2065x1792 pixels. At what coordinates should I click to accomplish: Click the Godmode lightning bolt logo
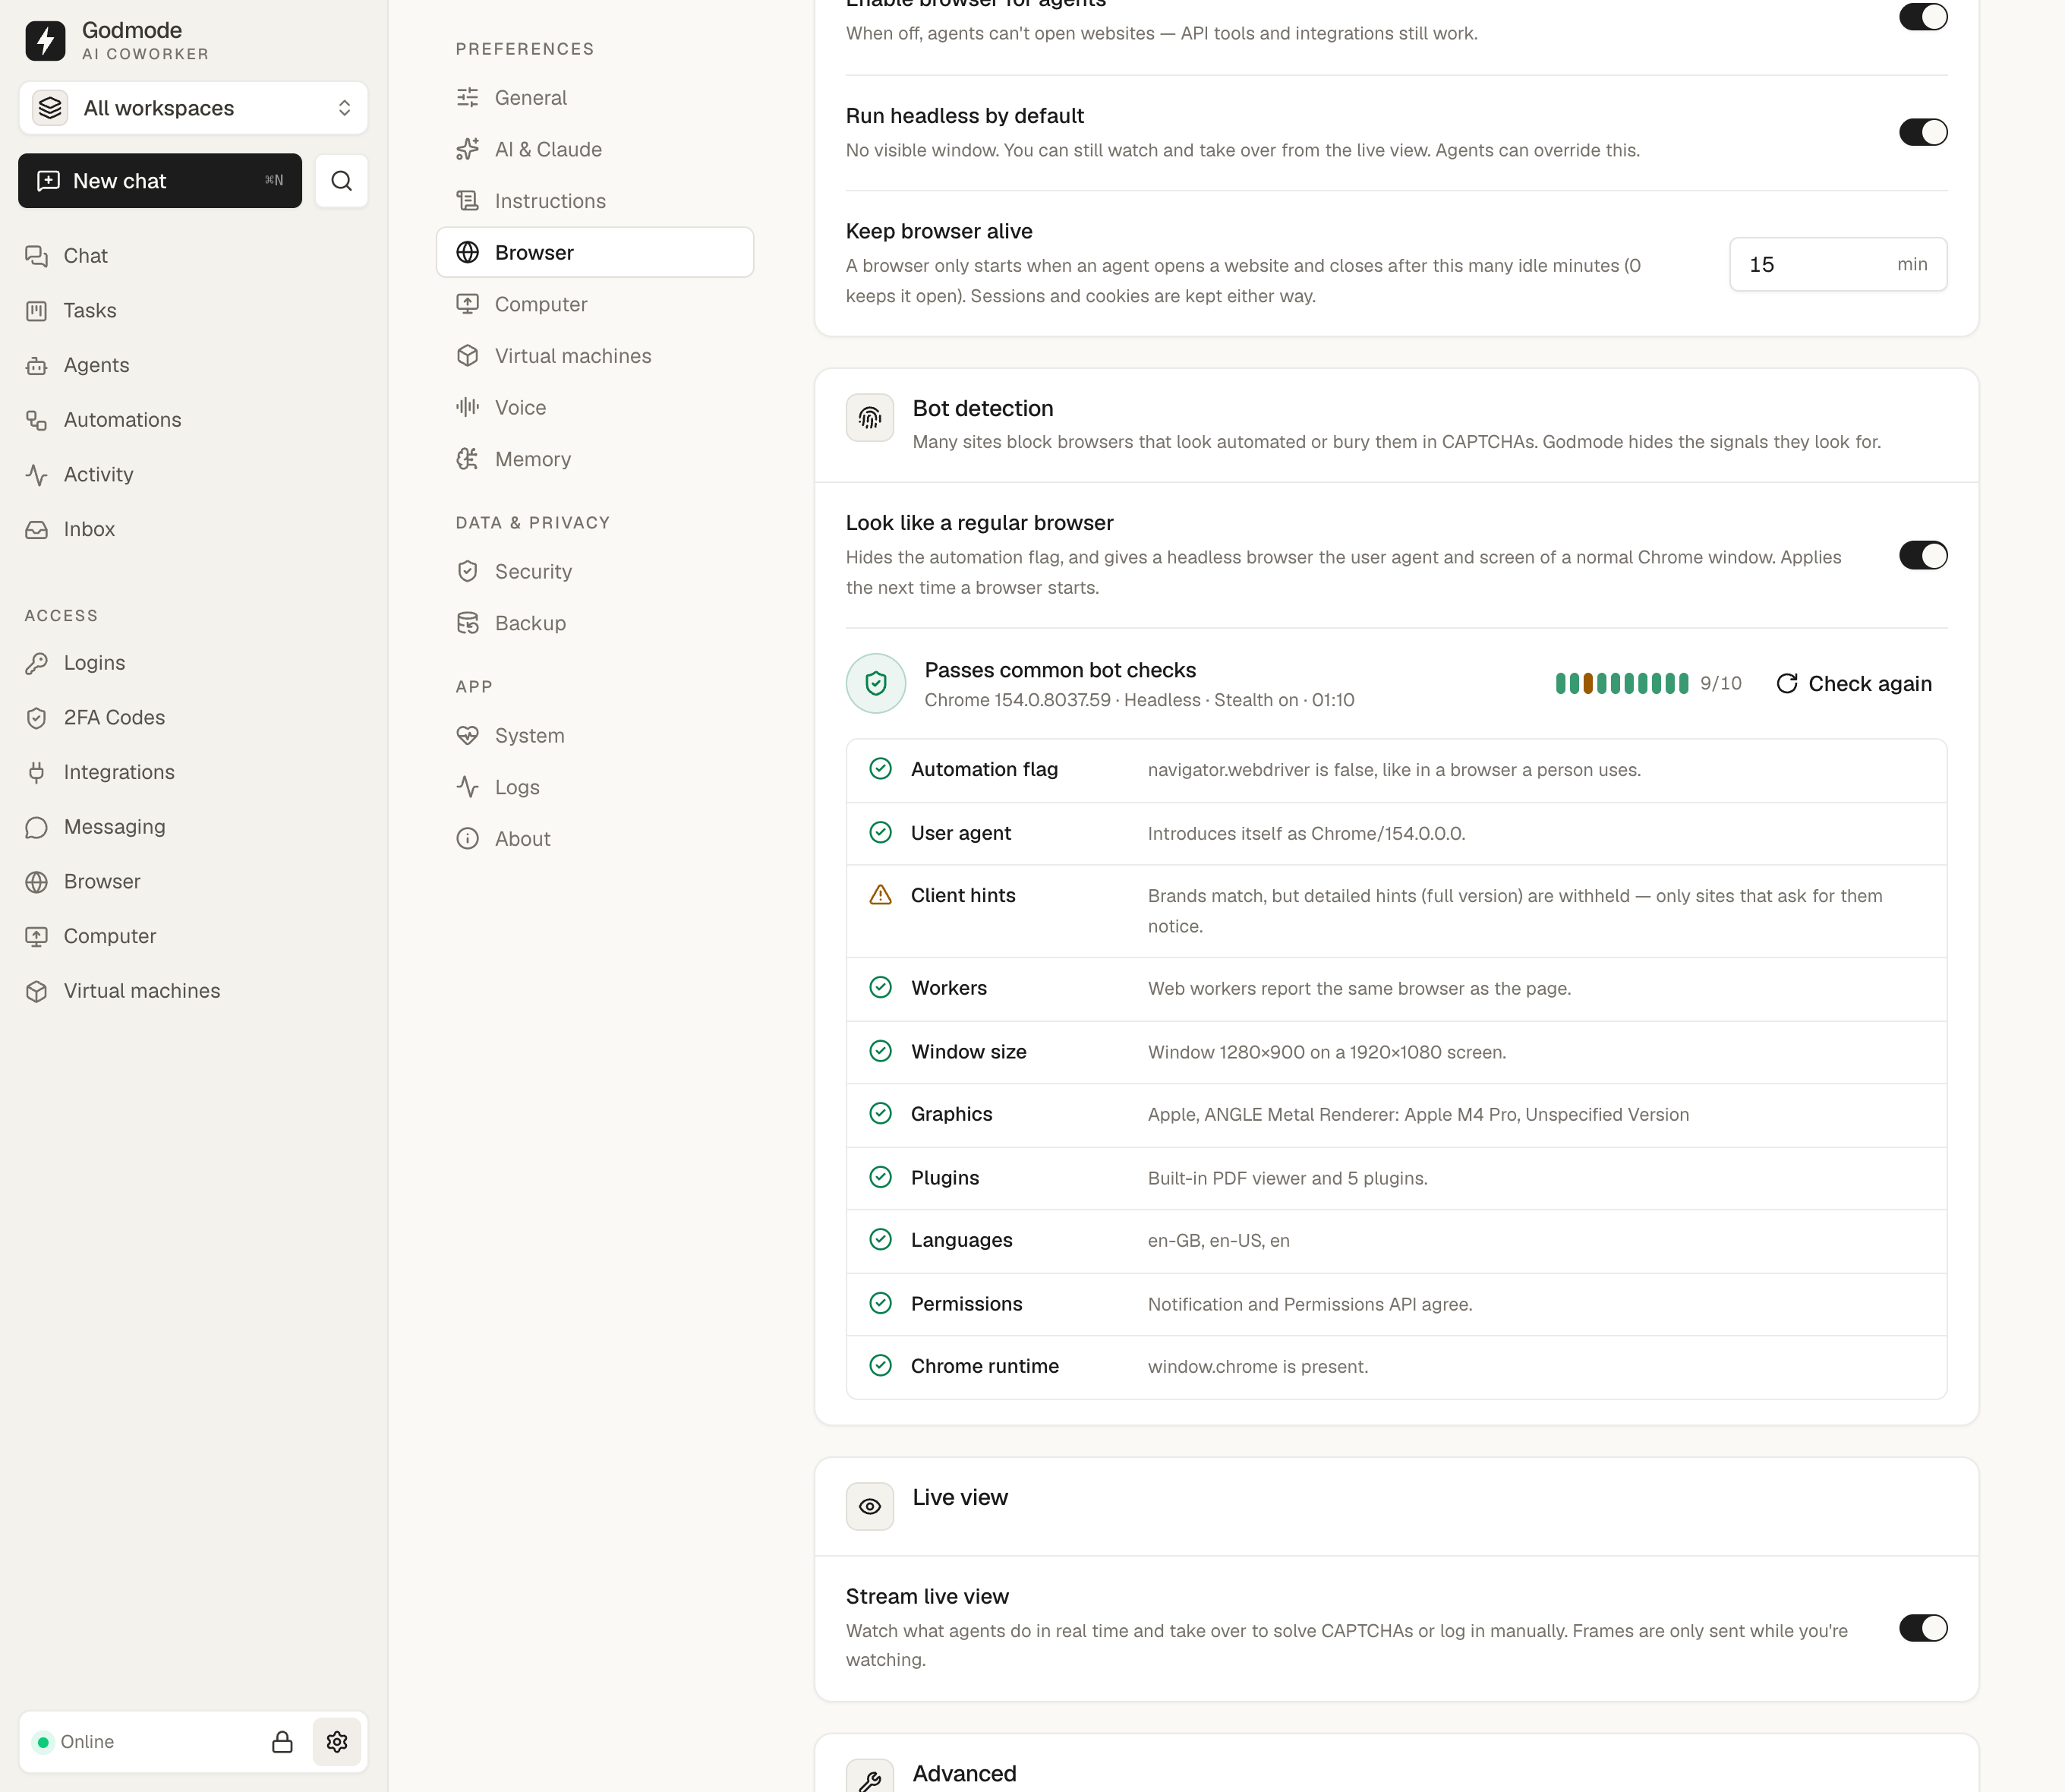45,40
